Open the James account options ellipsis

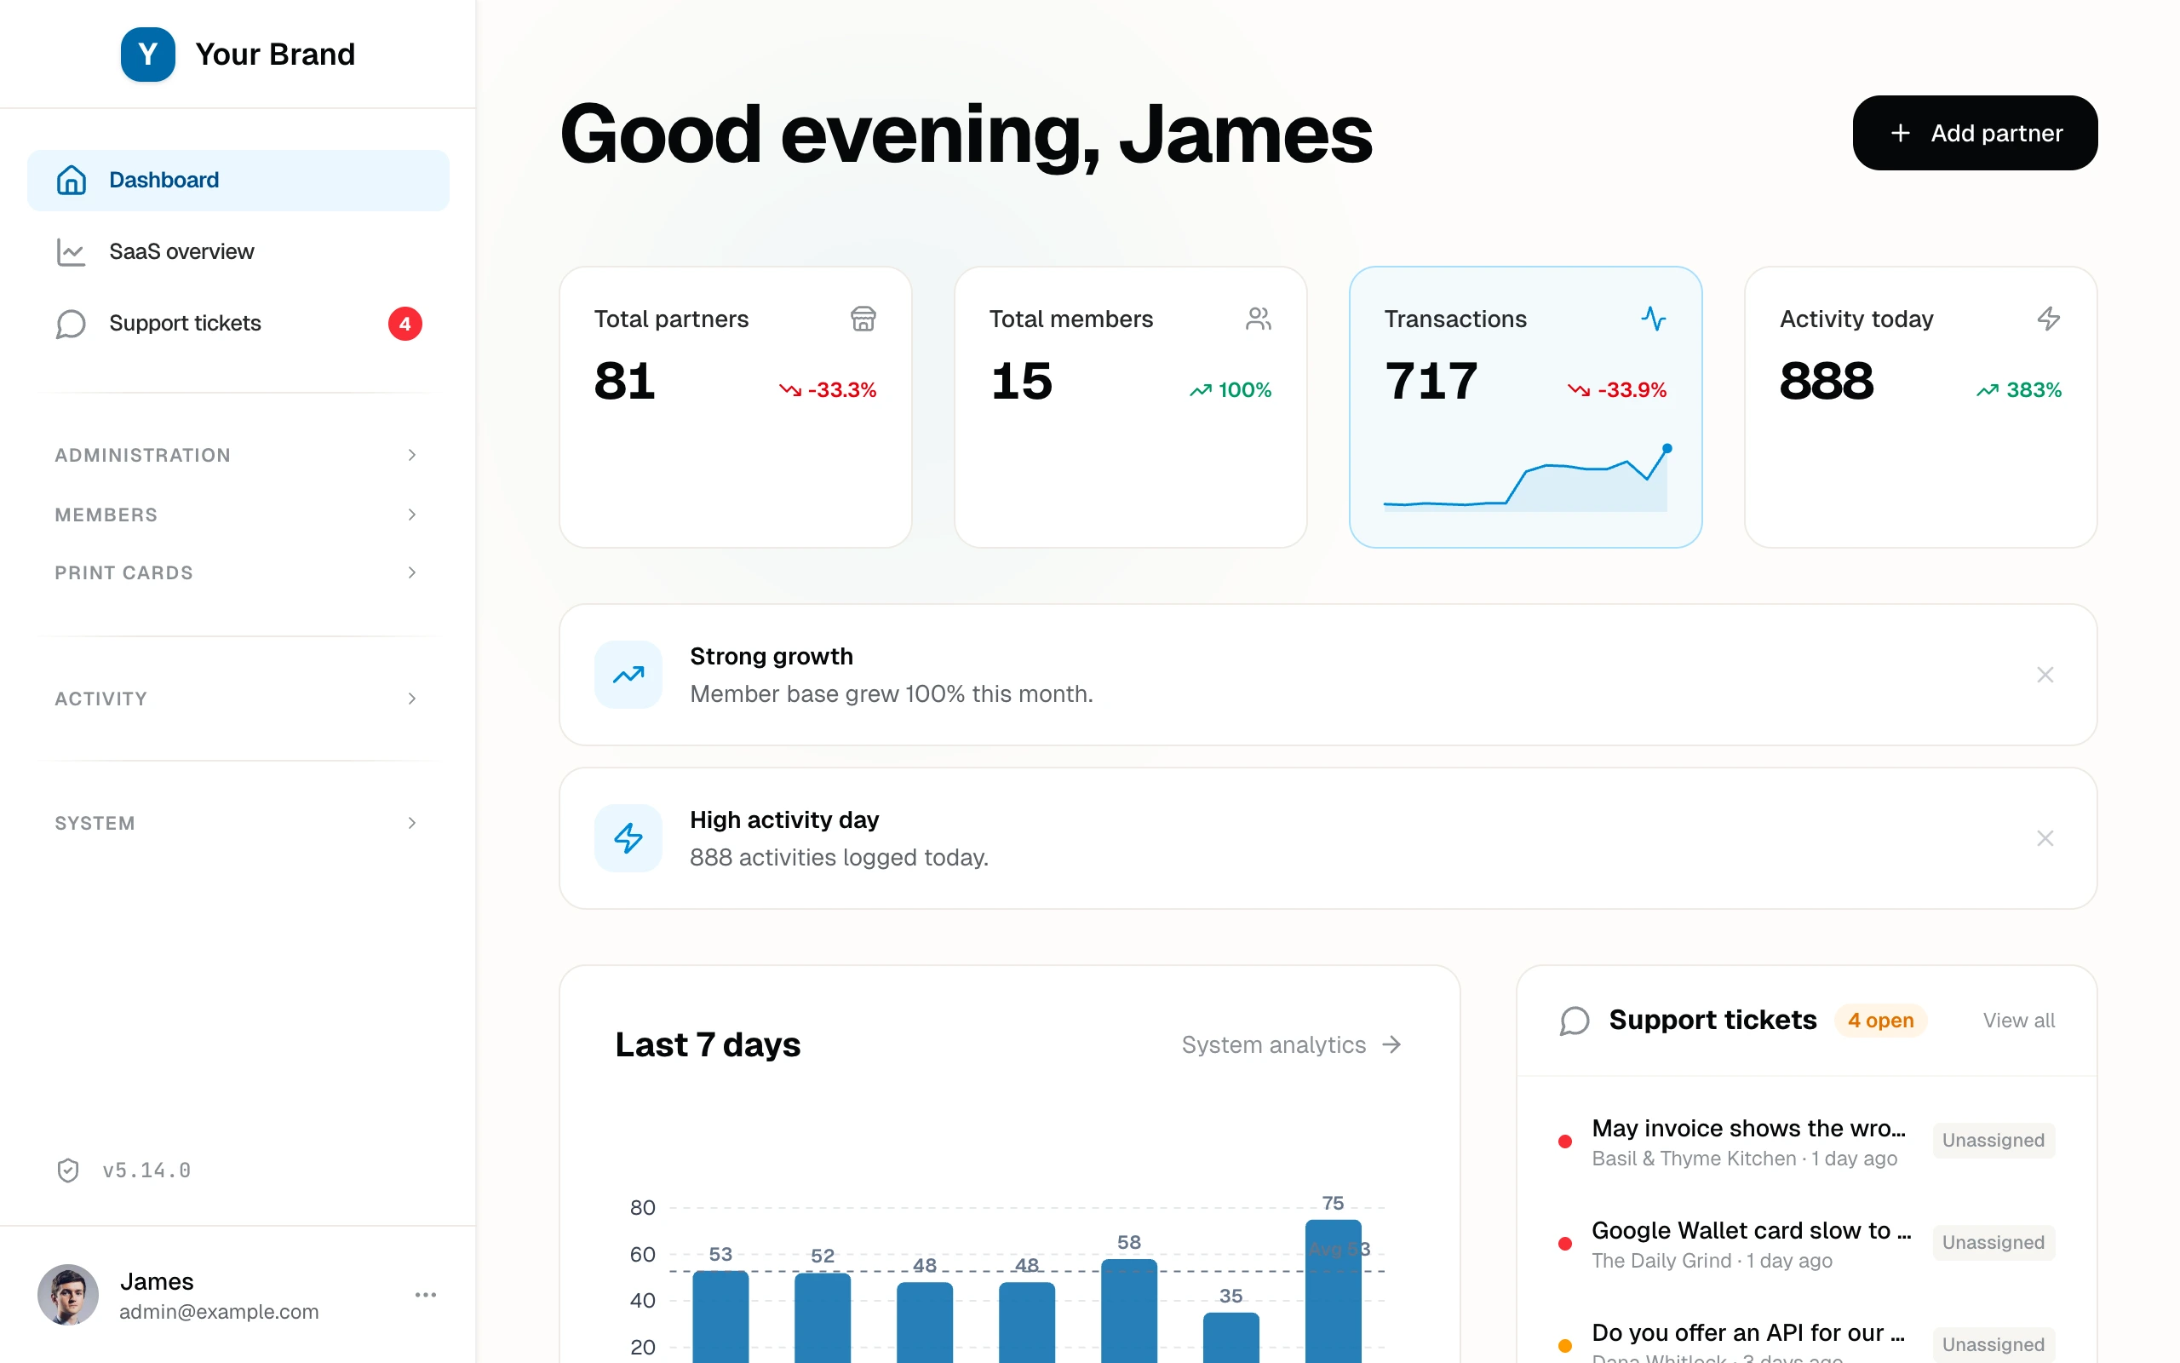tap(425, 1295)
